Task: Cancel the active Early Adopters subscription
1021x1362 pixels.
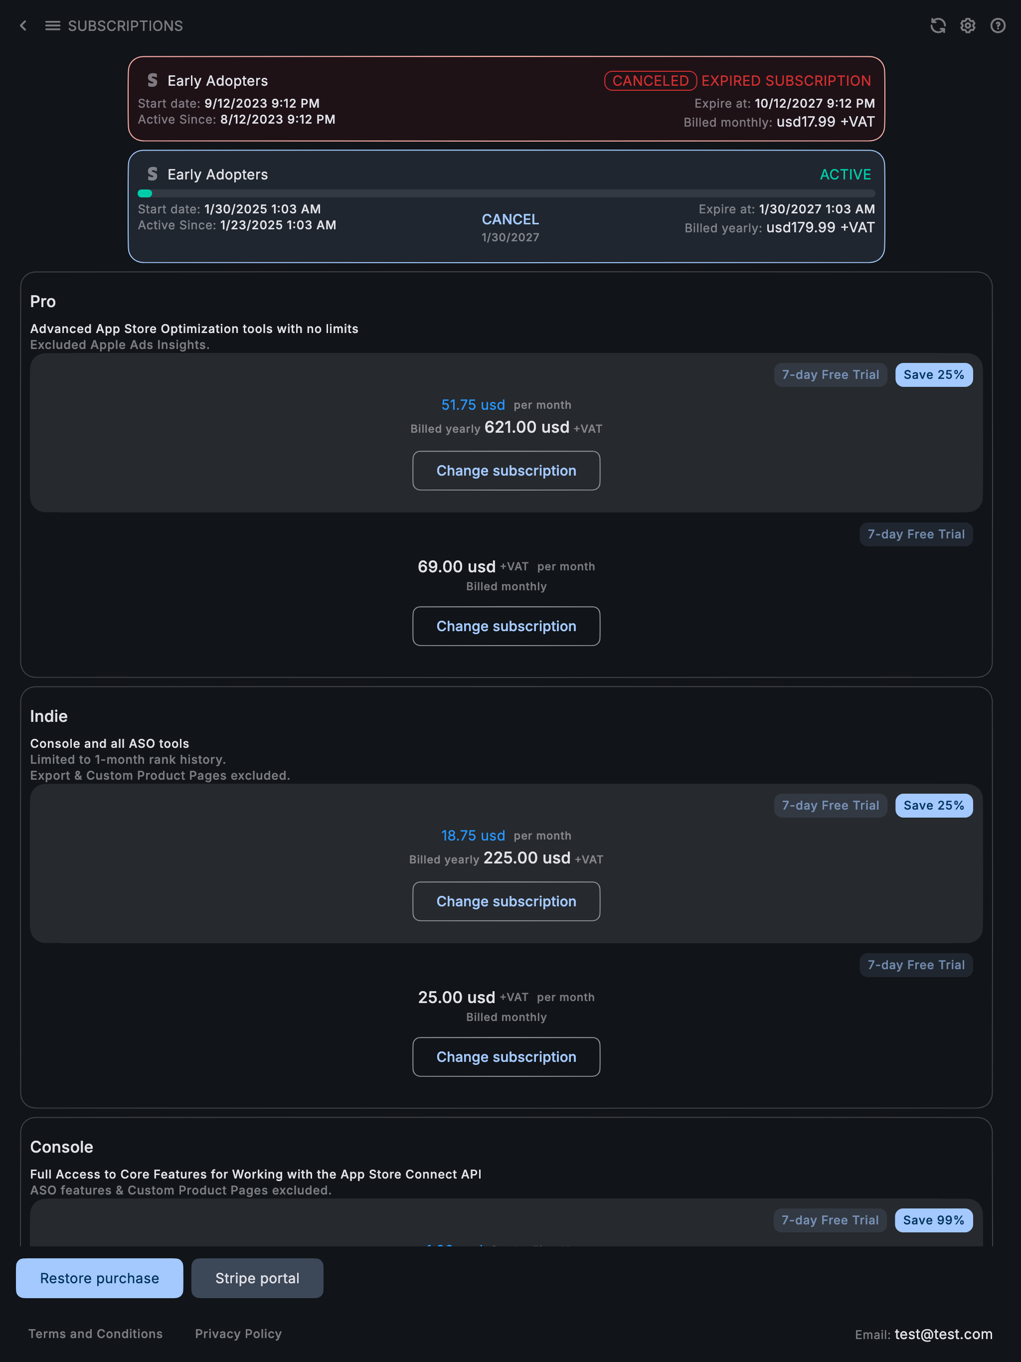Action: (x=510, y=220)
